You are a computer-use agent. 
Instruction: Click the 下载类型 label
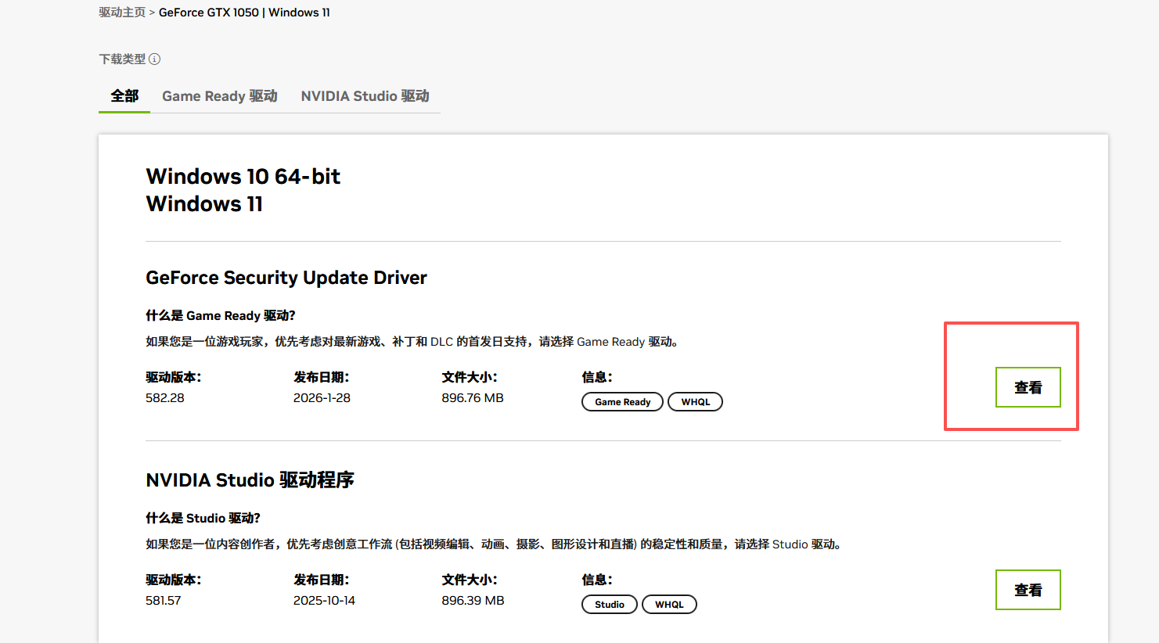tap(122, 59)
